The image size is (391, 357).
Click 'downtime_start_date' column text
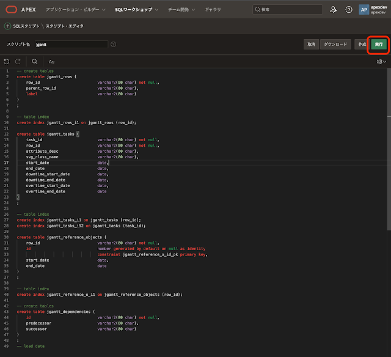tap(48, 174)
